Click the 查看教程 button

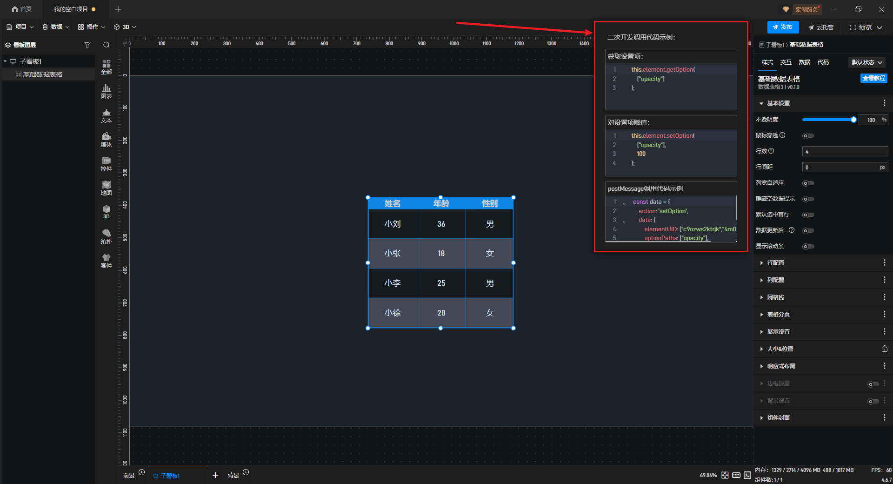873,78
